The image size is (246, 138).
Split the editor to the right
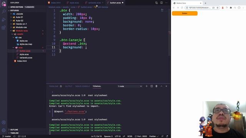coord(161,3)
